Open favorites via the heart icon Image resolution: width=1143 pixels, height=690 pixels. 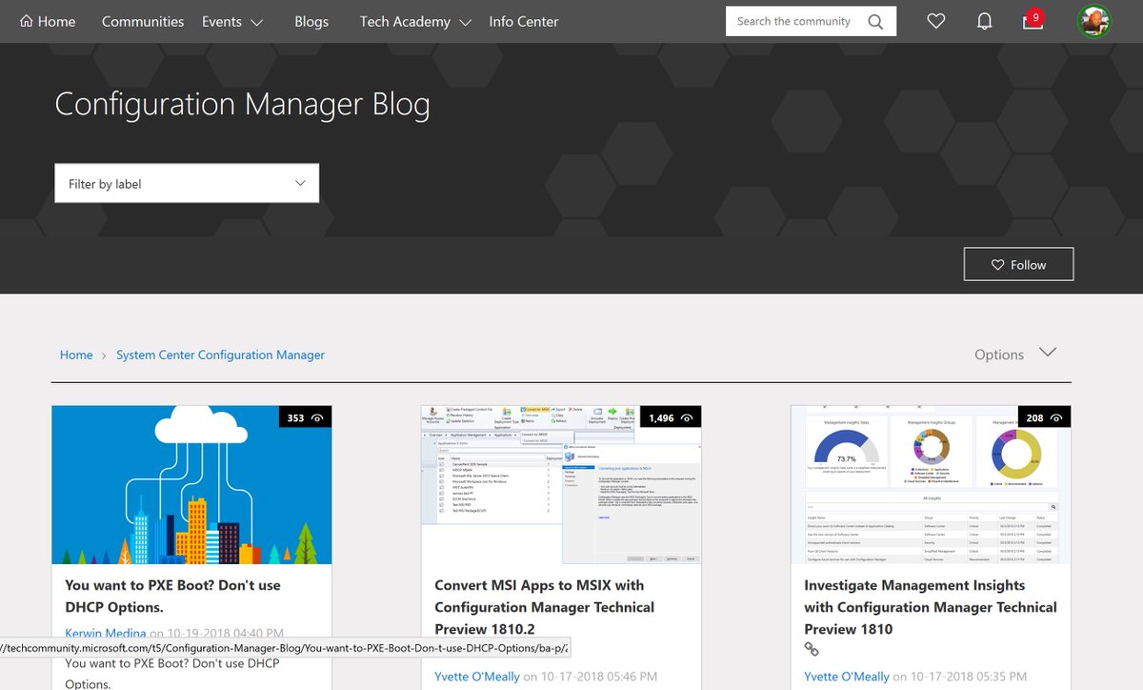(936, 21)
